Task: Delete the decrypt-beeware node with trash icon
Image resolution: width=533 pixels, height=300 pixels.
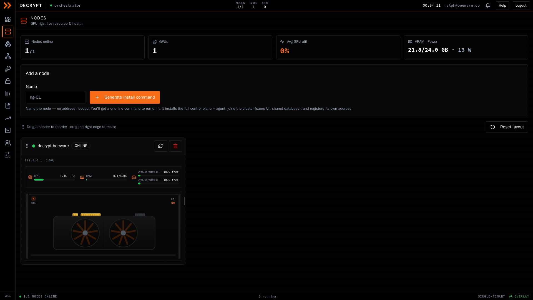Action: click(175, 146)
